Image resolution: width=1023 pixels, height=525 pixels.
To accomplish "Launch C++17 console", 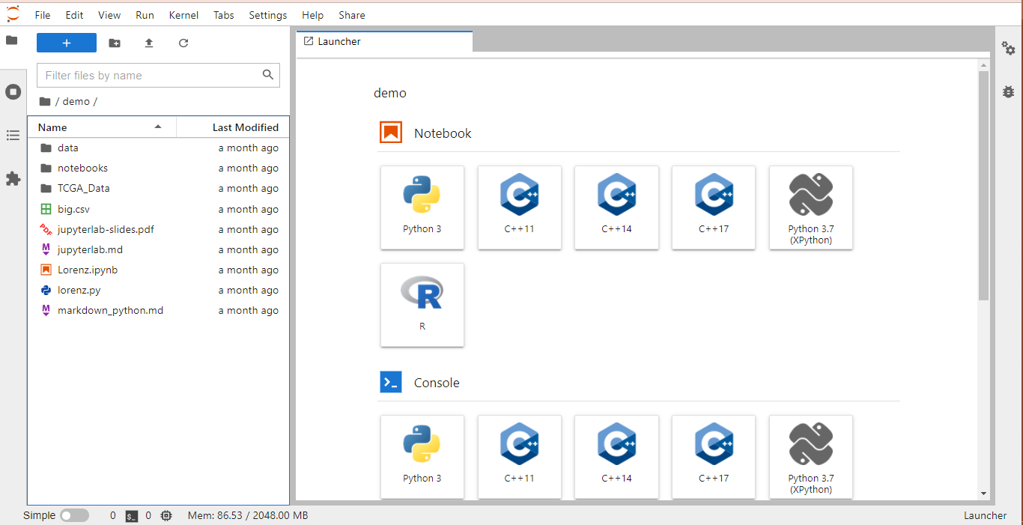I will pos(714,457).
